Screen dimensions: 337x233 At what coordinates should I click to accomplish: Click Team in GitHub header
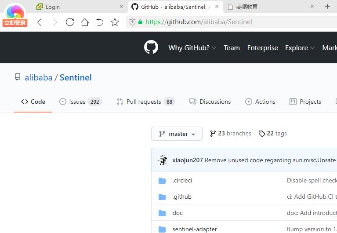pyautogui.click(x=232, y=48)
